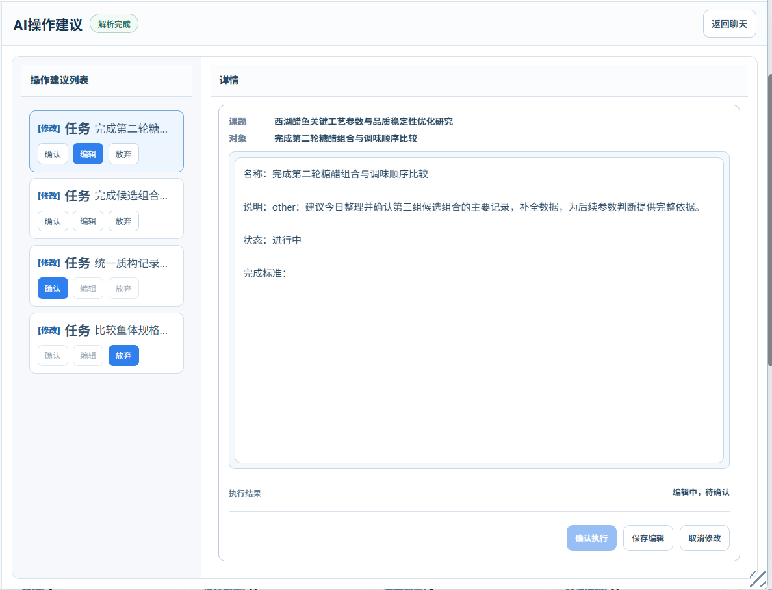Edit the 统一质构记录 task suggestion
Image resolution: width=772 pixels, height=590 pixels.
click(x=88, y=289)
